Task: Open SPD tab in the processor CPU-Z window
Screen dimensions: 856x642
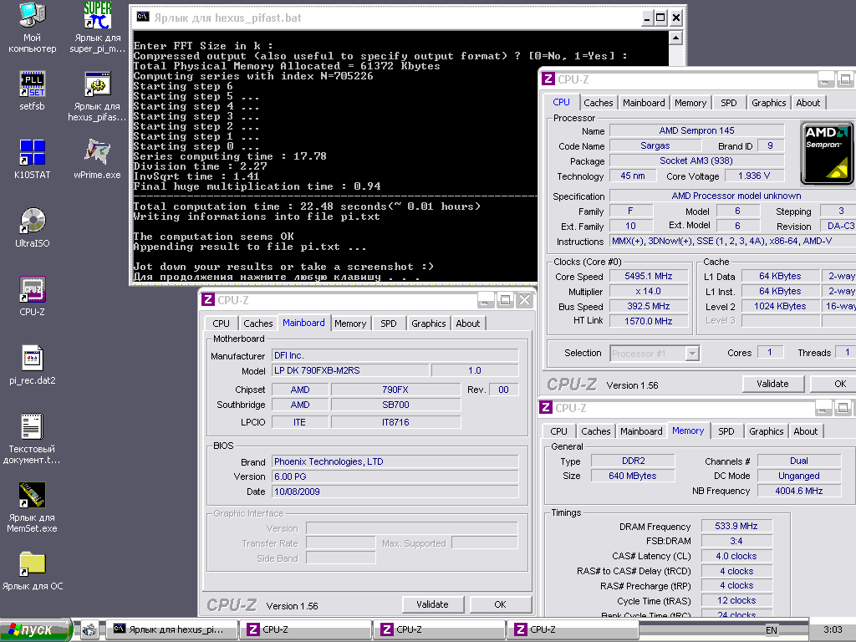Action: [x=729, y=103]
